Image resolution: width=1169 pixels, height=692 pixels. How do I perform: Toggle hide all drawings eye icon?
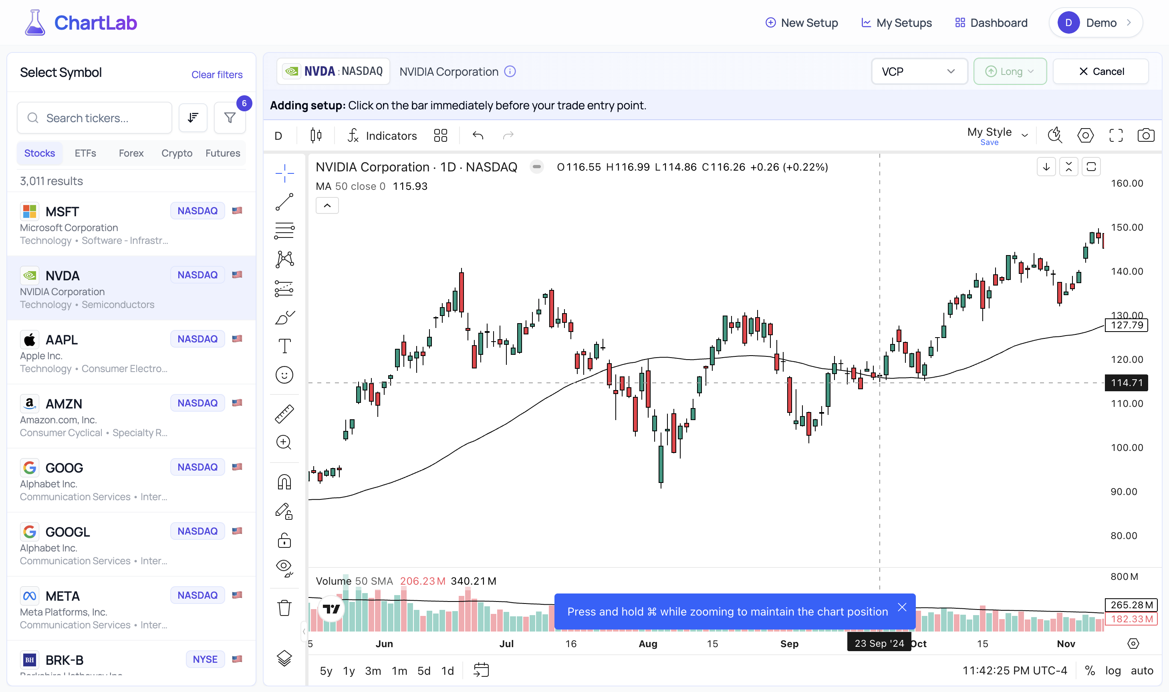[x=284, y=568]
